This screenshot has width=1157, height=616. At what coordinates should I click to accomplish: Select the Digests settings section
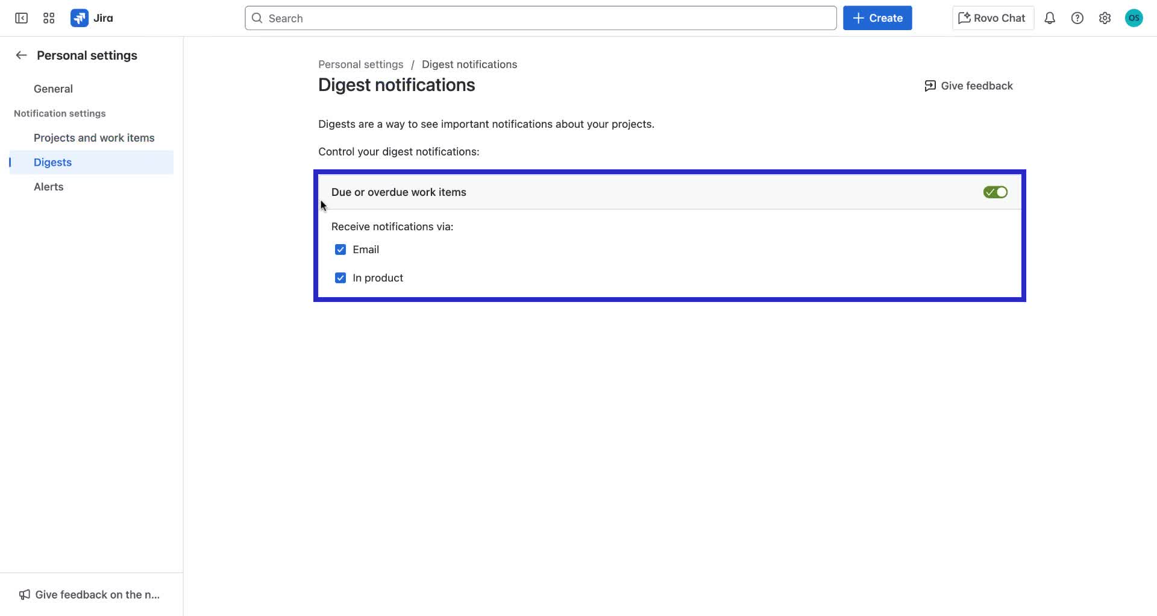pos(52,162)
